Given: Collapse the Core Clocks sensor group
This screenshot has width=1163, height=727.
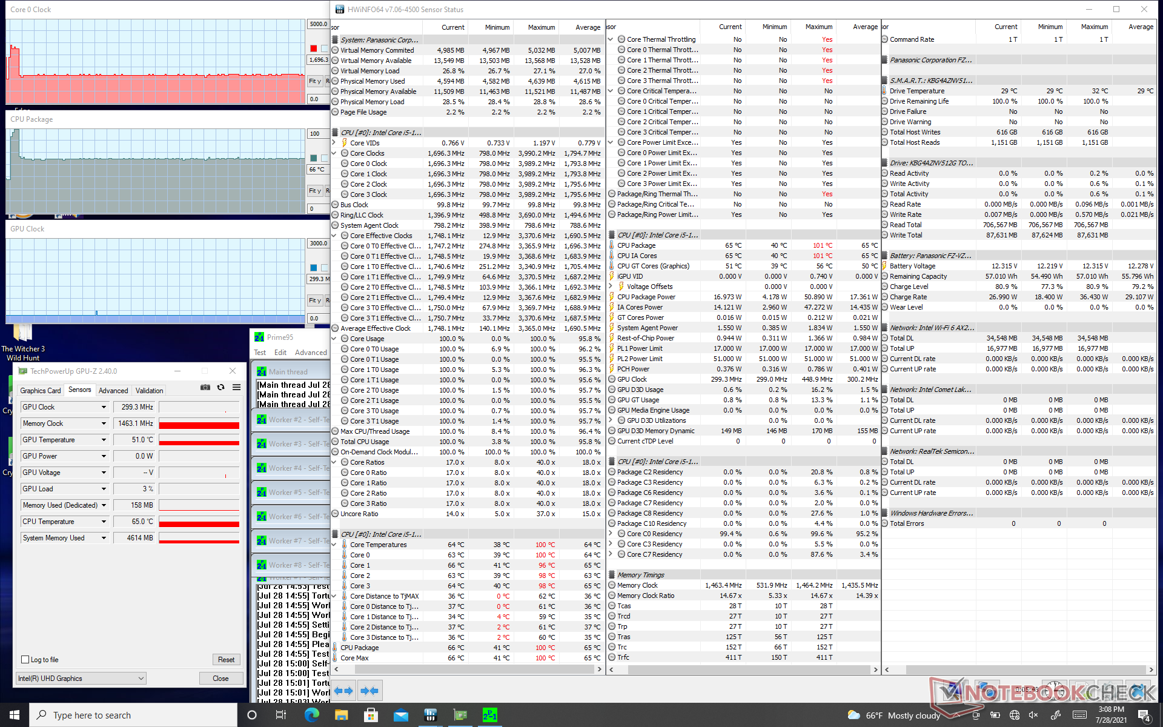Looking at the screenshot, I should (x=334, y=153).
